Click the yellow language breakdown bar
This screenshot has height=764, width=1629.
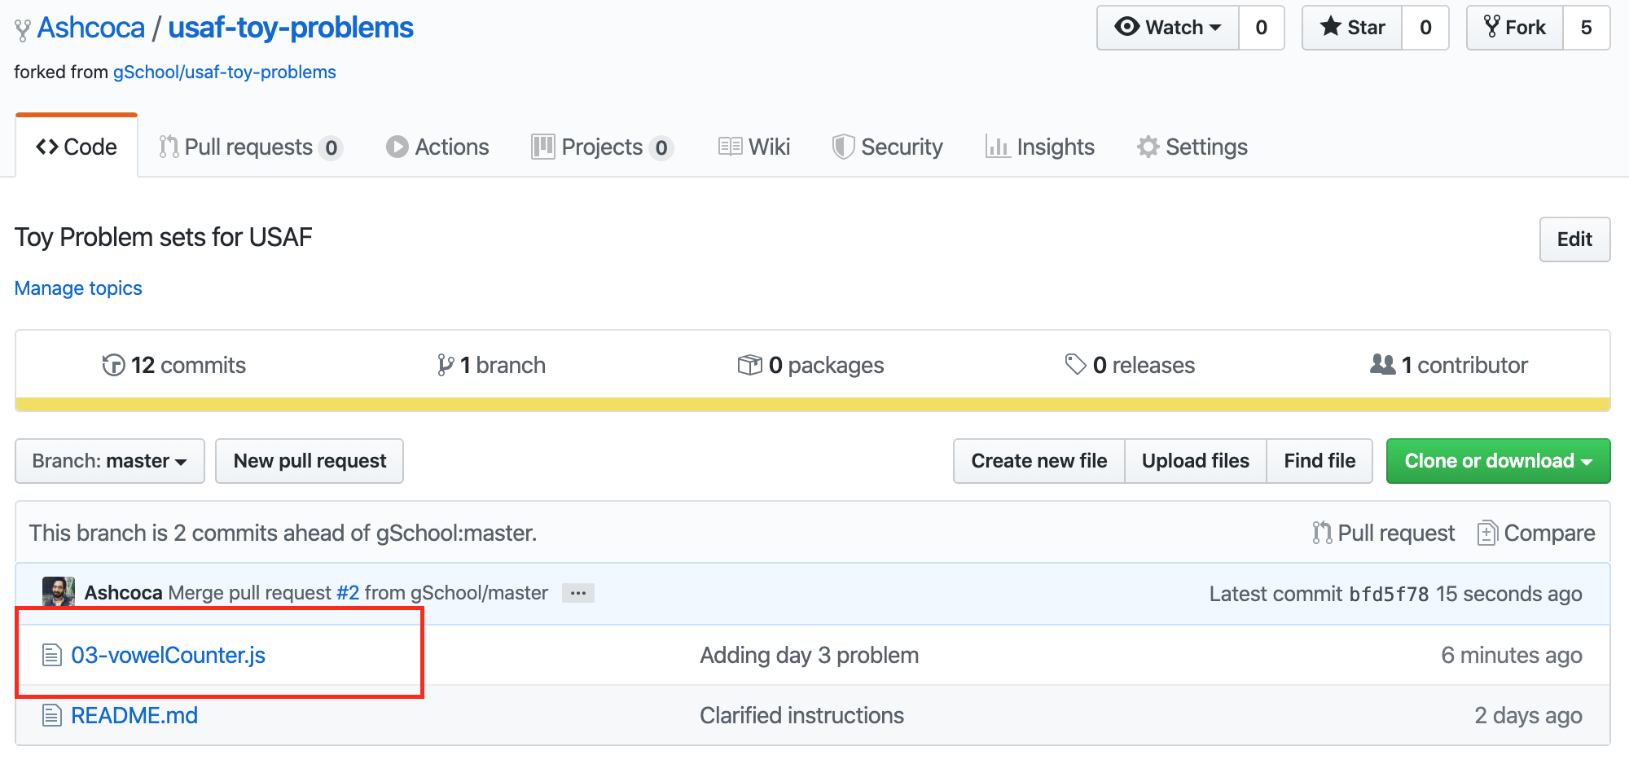[812, 404]
